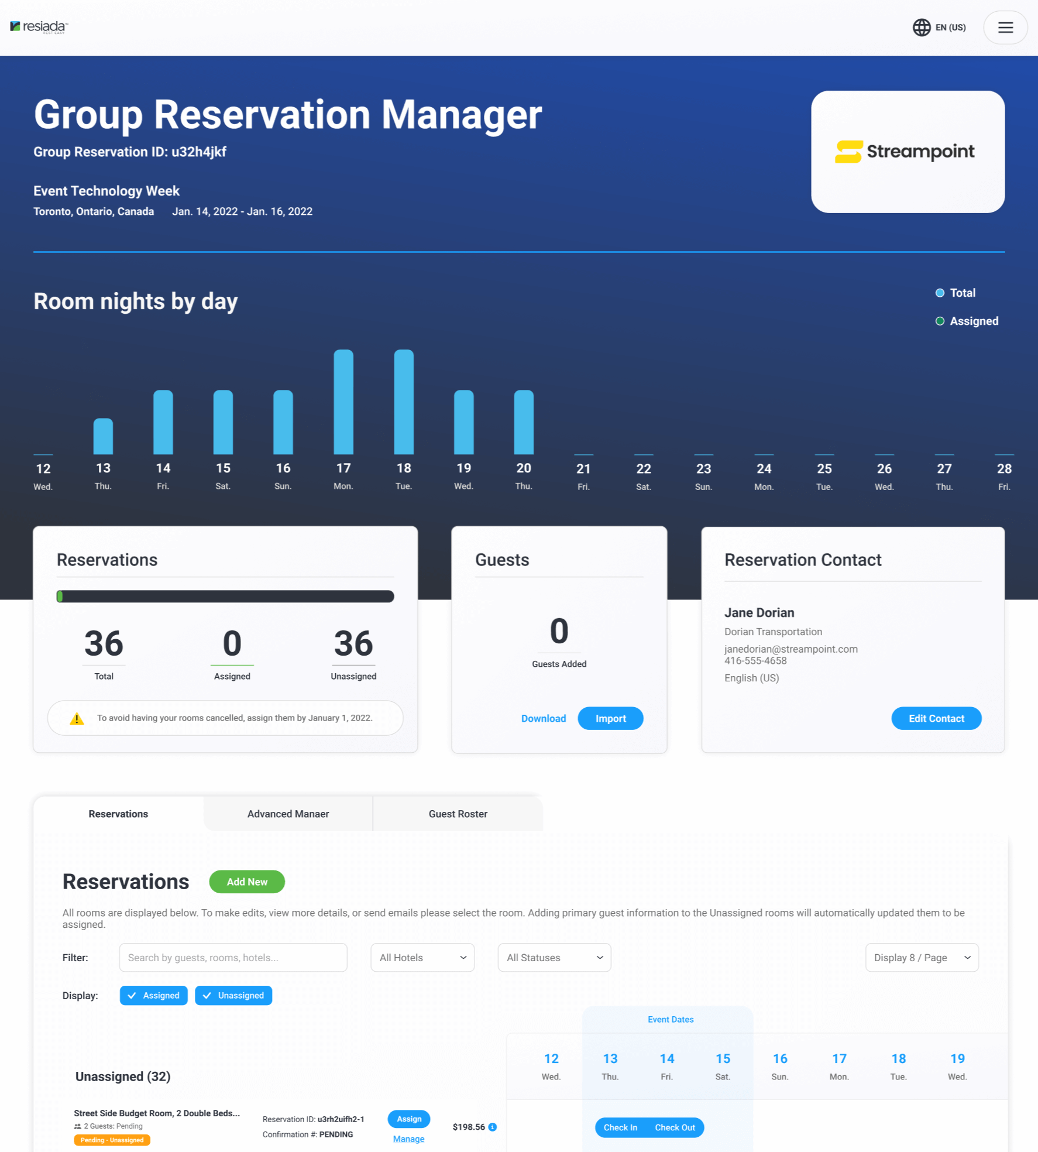
Task: Click the Add New button
Action: tap(247, 882)
